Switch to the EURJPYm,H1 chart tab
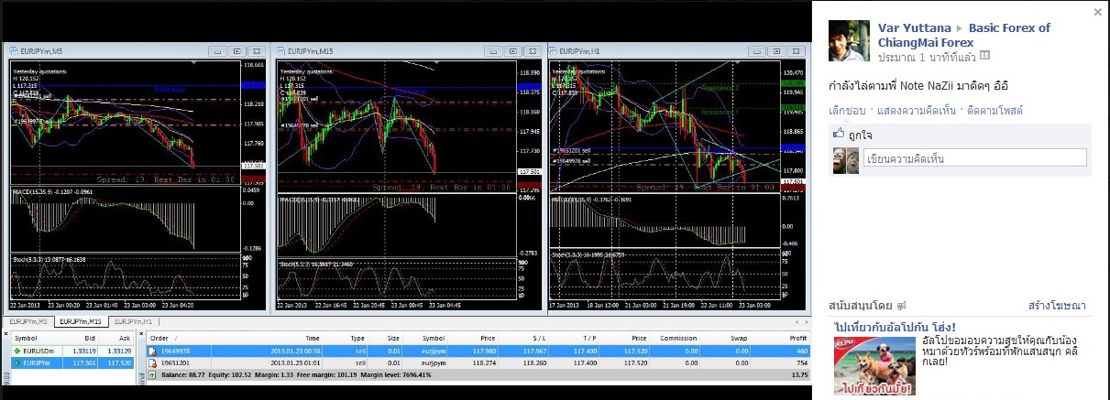The width and height of the screenshot is (1110, 400). [133, 322]
